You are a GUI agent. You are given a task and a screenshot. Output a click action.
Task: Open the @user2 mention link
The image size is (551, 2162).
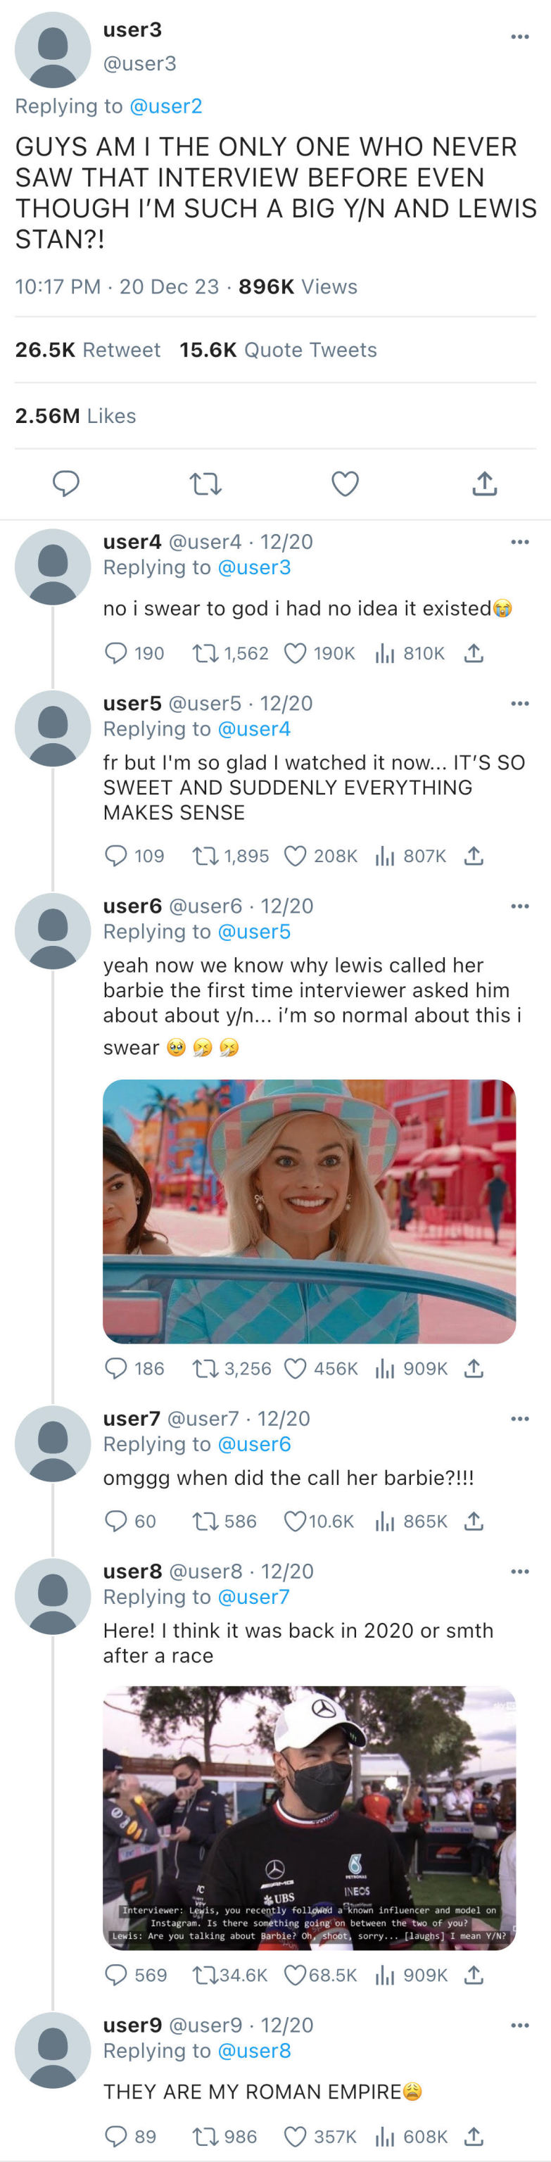click(x=166, y=106)
